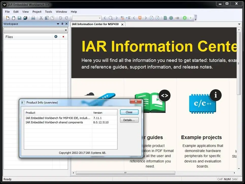Open the editor tab list dropdown arrow

[x=239, y=24]
